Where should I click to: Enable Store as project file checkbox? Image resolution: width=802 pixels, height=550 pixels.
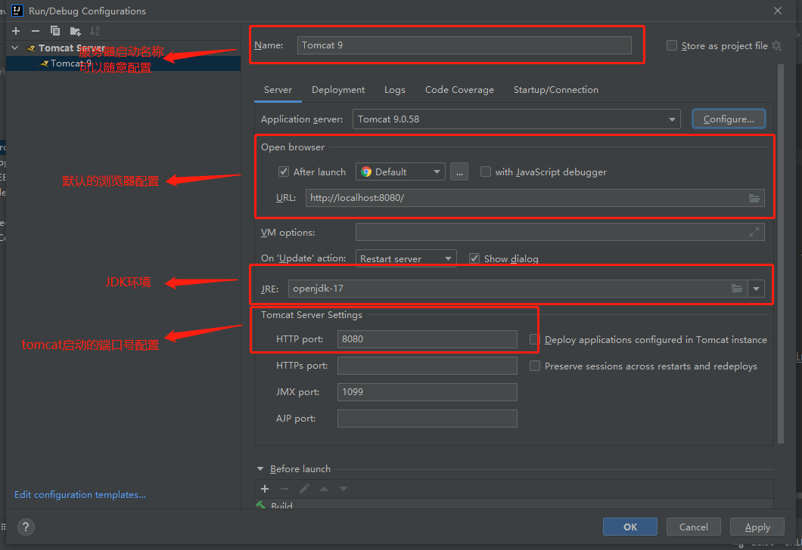tap(672, 45)
